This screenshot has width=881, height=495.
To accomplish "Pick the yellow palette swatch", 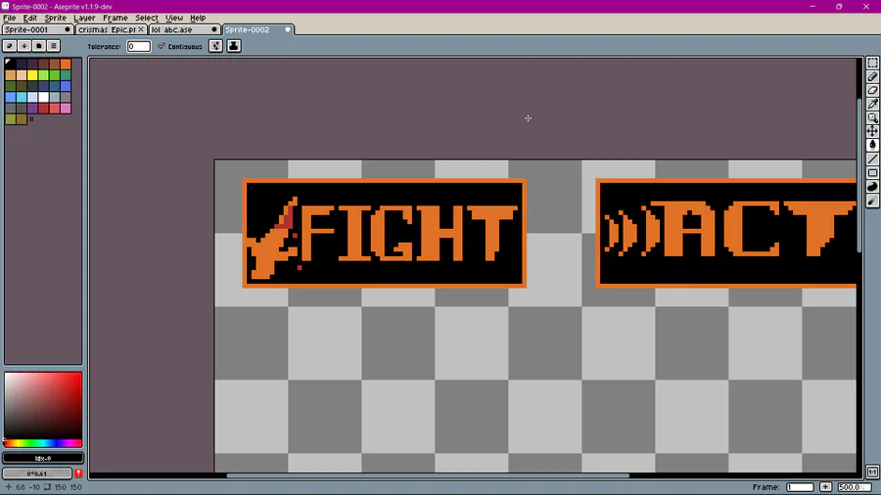I will pos(32,75).
